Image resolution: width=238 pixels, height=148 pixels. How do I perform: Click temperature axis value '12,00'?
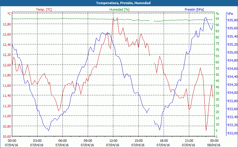pyautogui.click(x=7, y=65)
